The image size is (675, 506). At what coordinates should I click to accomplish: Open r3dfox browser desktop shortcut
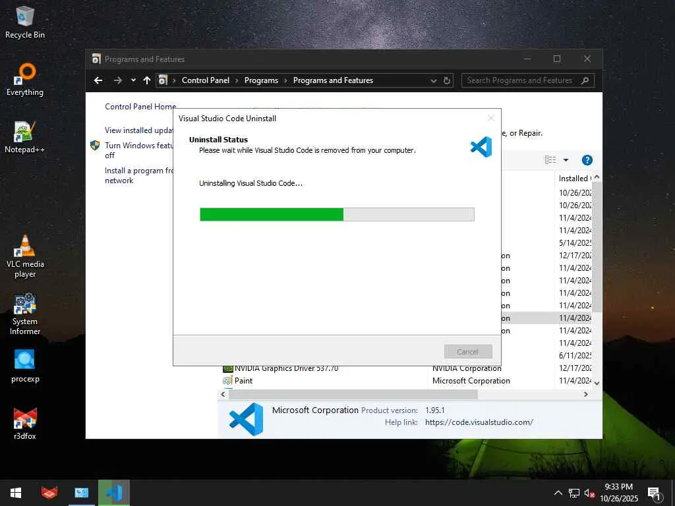click(25, 424)
